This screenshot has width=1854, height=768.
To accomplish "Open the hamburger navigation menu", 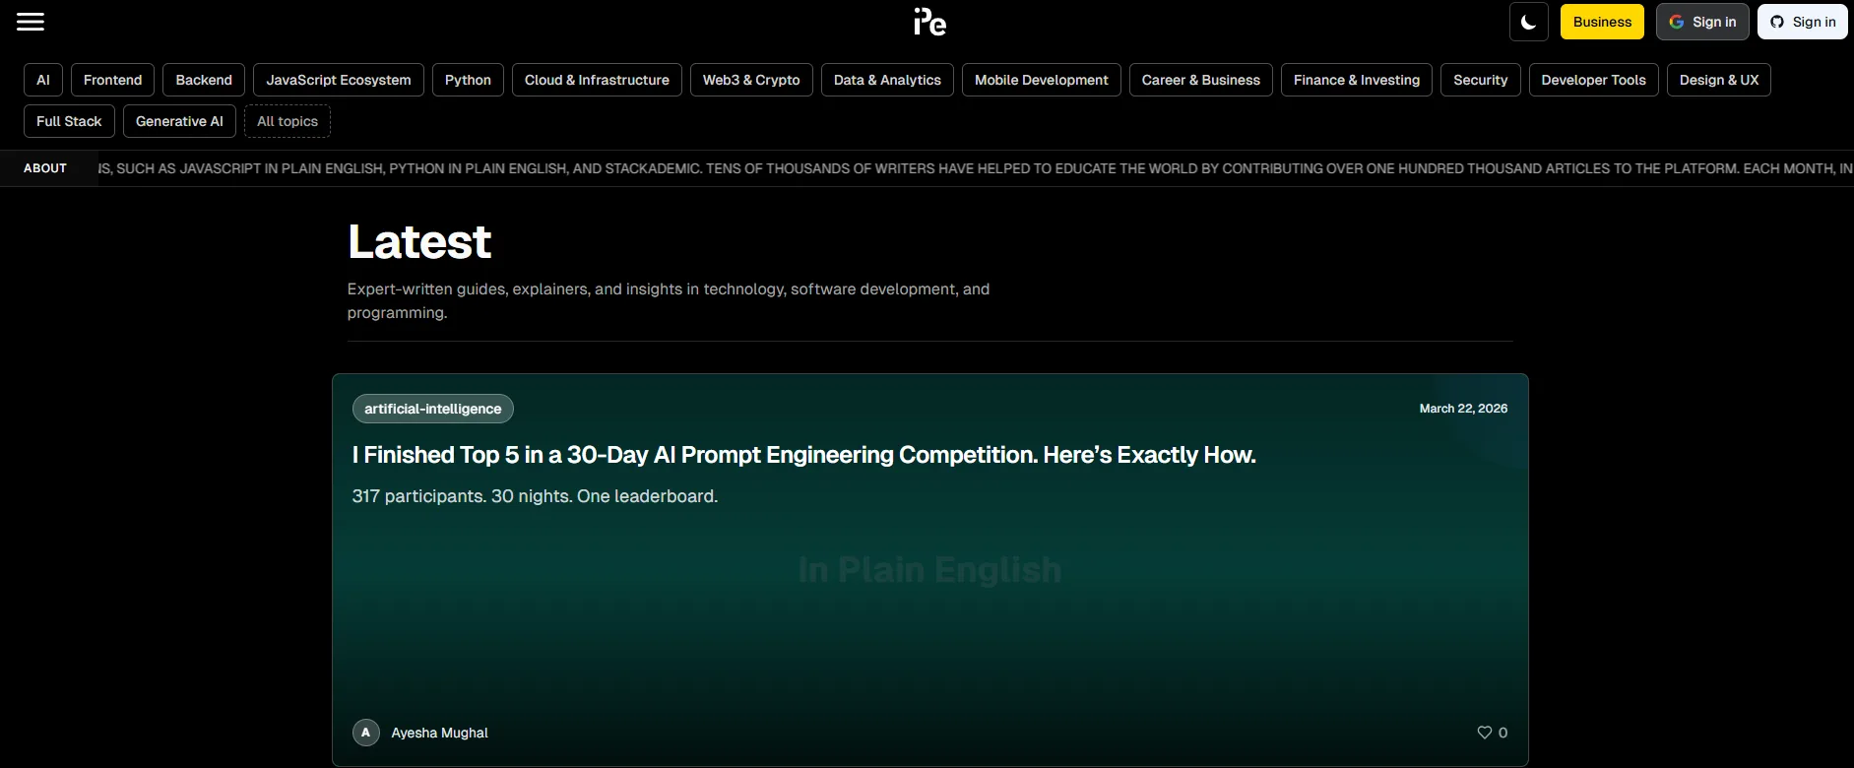I will coord(31,22).
